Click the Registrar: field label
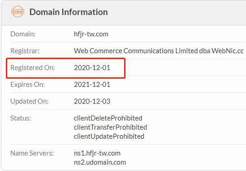The image size is (246, 171). 25,51
